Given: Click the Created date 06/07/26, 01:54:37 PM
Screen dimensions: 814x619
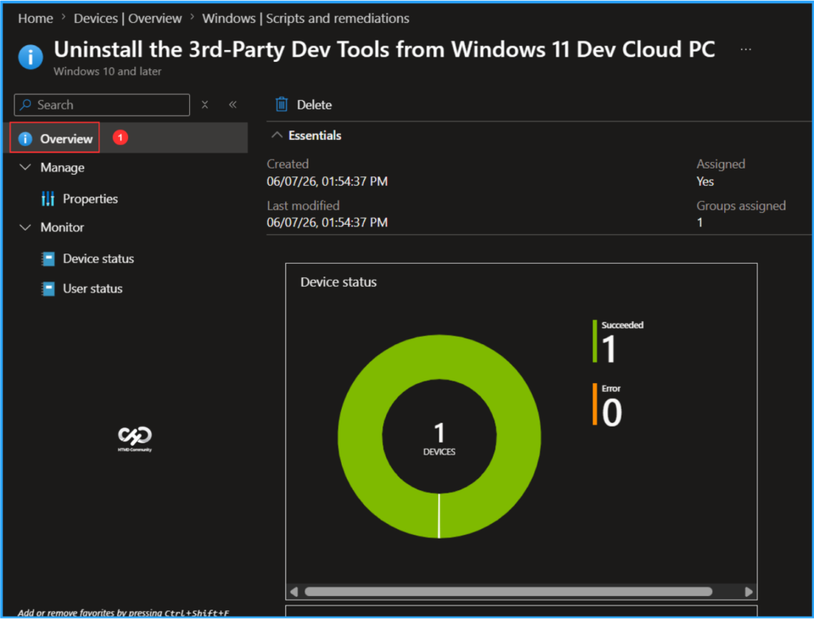Looking at the screenshot, I should [x=327, y=181].
